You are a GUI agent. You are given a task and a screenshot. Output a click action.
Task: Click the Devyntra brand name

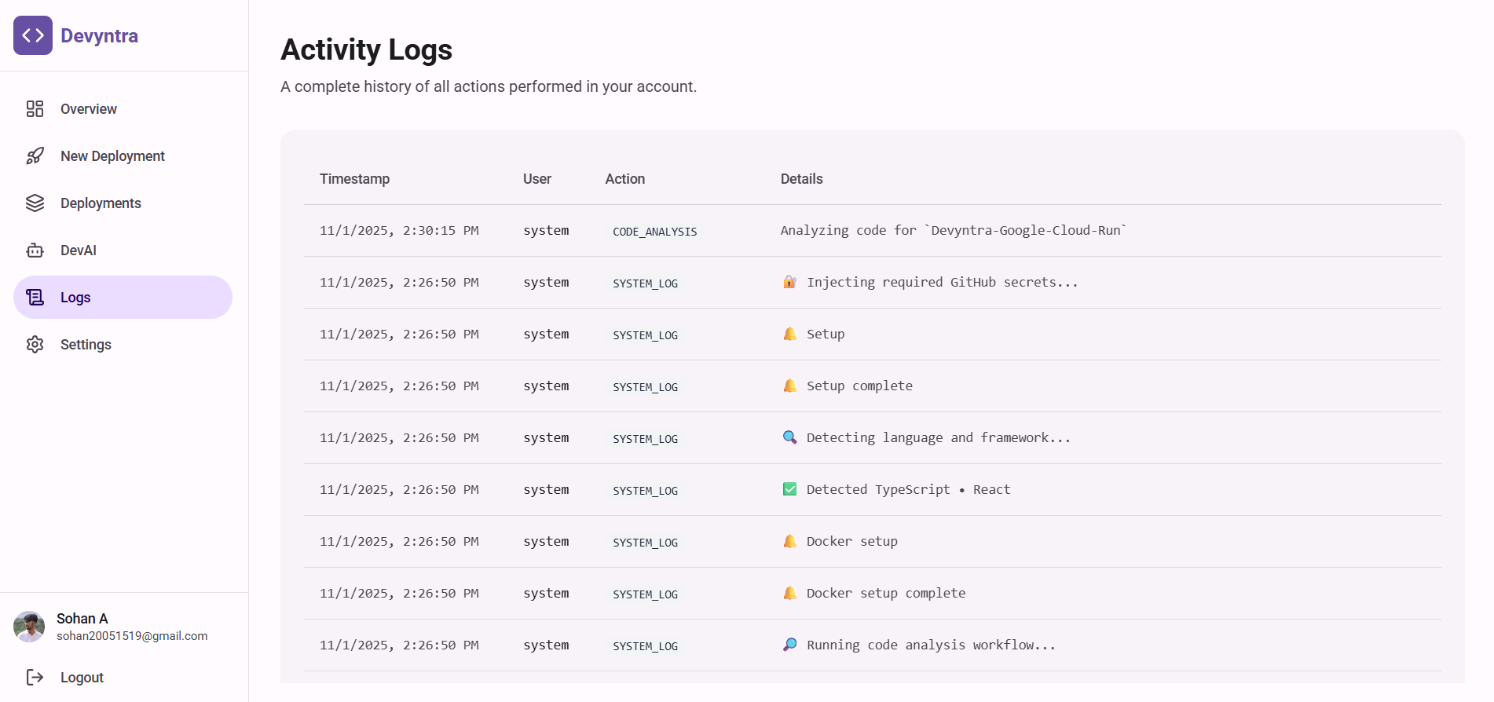[99, 36]
